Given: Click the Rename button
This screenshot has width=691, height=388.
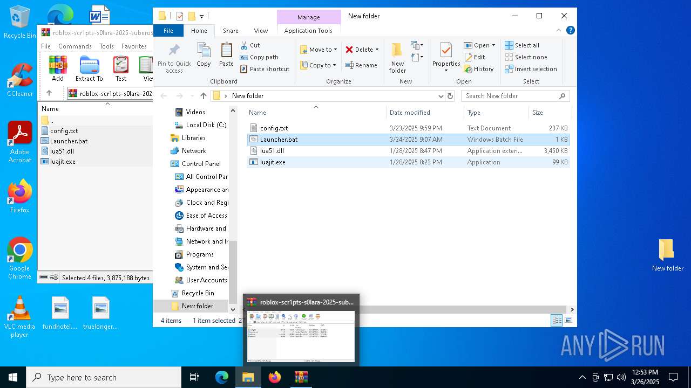Looking at the screenshot, I should [x=361, y=65].
